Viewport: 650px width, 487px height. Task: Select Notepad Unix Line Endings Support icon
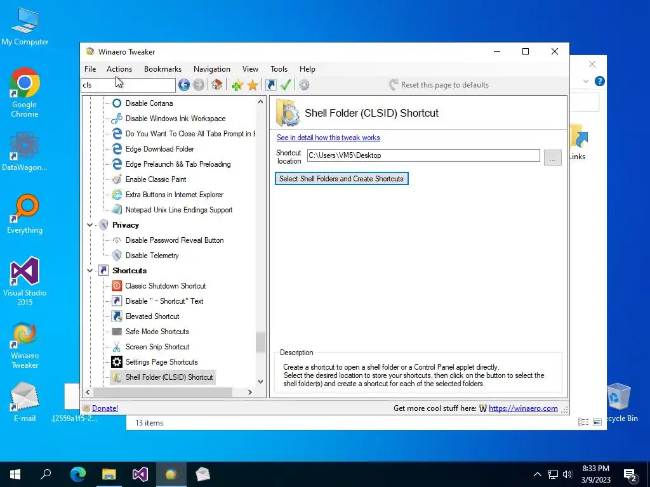click(117, 209)
